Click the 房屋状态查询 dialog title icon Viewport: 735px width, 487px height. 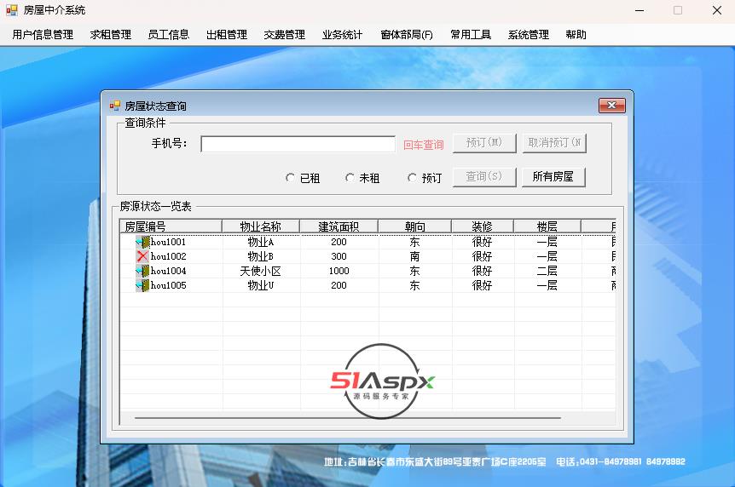point(115,106)
